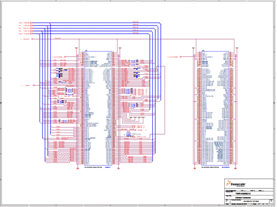This screenshot has width=277, height=207.
Task: Select the TWR-K60N512 drawing title text
Action: tap(243, 193)
